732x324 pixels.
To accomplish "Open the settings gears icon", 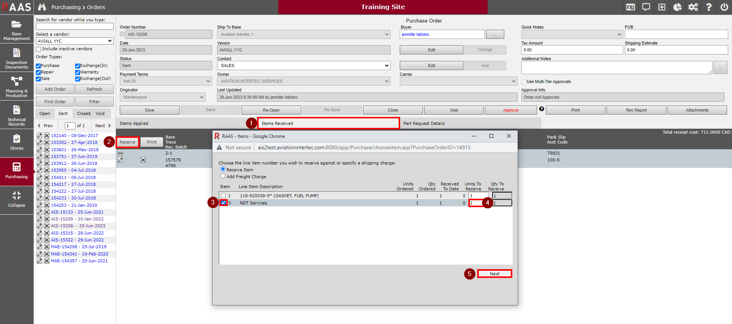I will tap(693, 7).
